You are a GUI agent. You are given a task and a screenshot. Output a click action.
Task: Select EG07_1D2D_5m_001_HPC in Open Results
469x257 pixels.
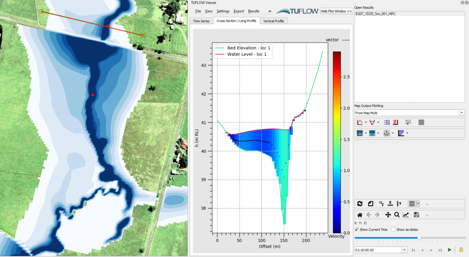376,14
